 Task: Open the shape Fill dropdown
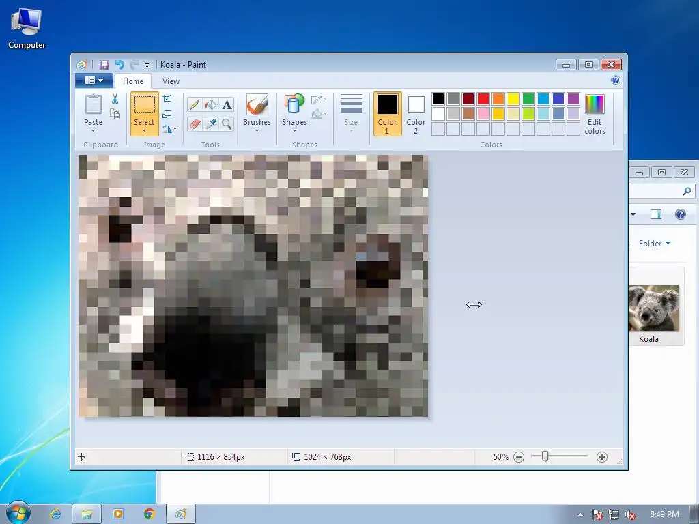coord(319,114)
